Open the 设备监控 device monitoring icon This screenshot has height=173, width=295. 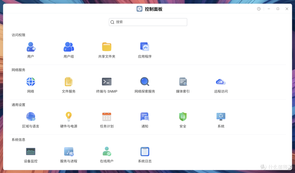point(31,151)
